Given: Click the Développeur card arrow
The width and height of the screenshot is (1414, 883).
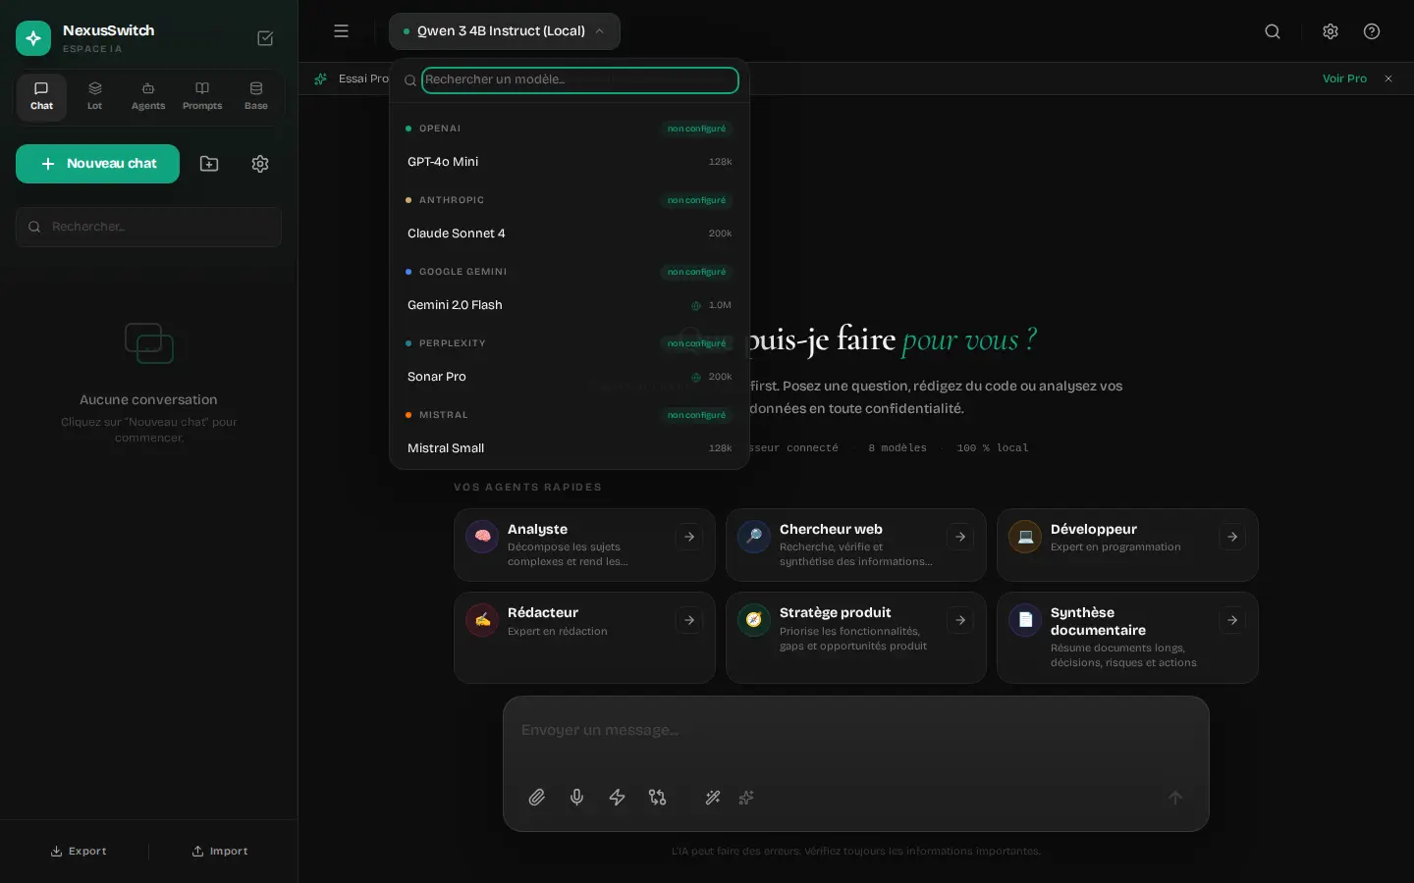Looking at the screenshot, I should pos(1232,537).
